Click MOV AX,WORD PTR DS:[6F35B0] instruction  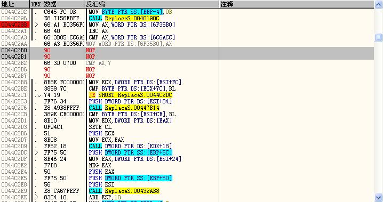pos(132,25)
